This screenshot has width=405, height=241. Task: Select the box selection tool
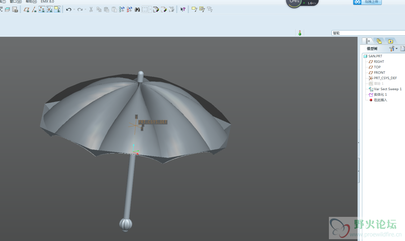click(145, 10)
